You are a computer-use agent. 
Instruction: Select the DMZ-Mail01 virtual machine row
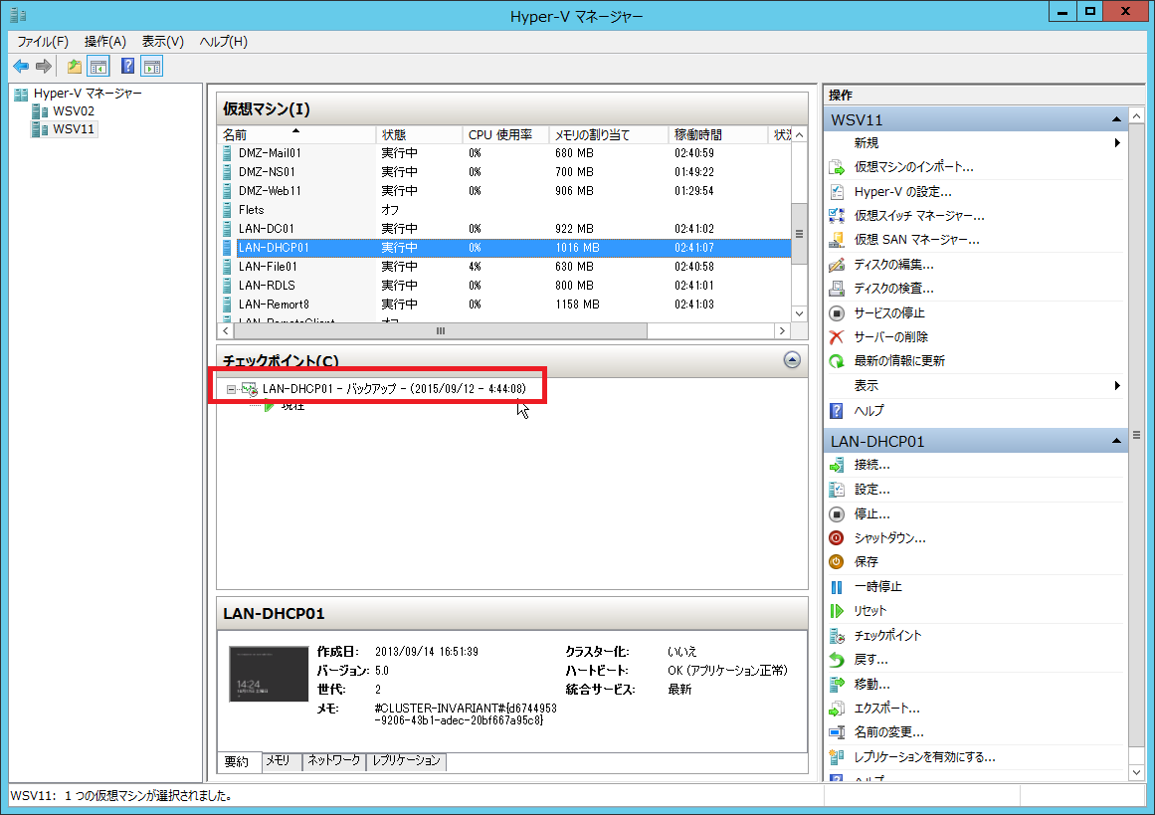tap(505, 153)
